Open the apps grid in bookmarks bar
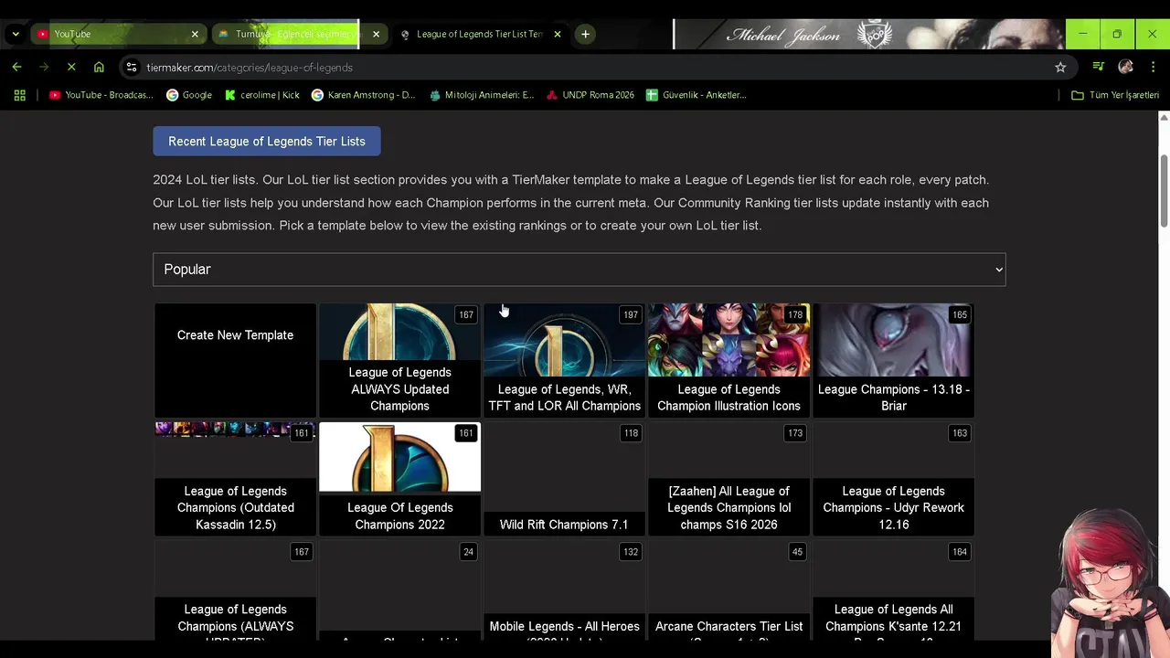This screenshot has height=658, width=1170. 19,95
